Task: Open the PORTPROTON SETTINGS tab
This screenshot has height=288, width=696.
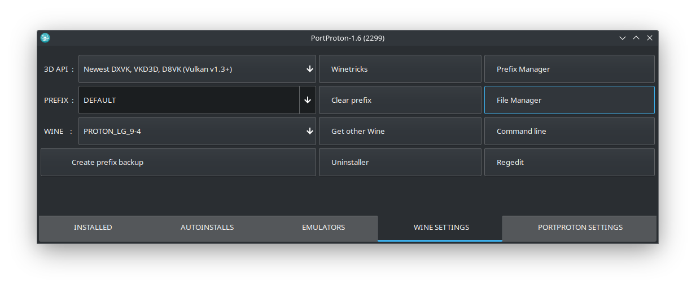Action: 580,228
